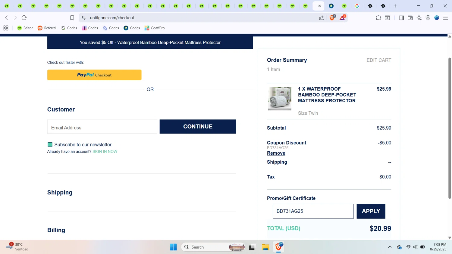Open the browser profile avatar

click(x=437, y=18)
